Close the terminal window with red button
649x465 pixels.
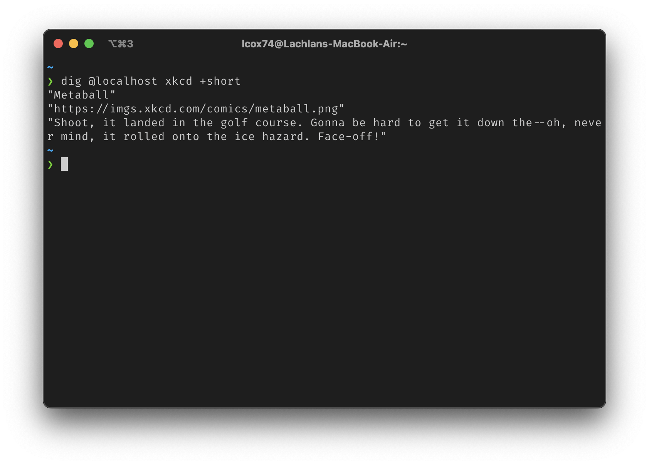[58, 43]
